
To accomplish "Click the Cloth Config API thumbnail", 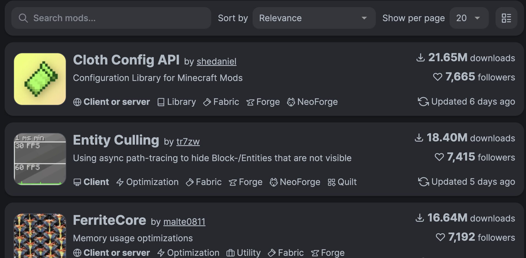I will pyautogui.click(x=40, y=79).
